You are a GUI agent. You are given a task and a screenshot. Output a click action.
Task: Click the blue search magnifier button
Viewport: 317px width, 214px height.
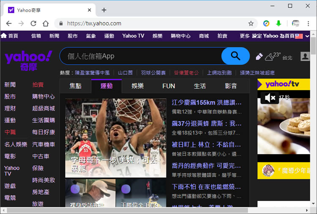235,56
